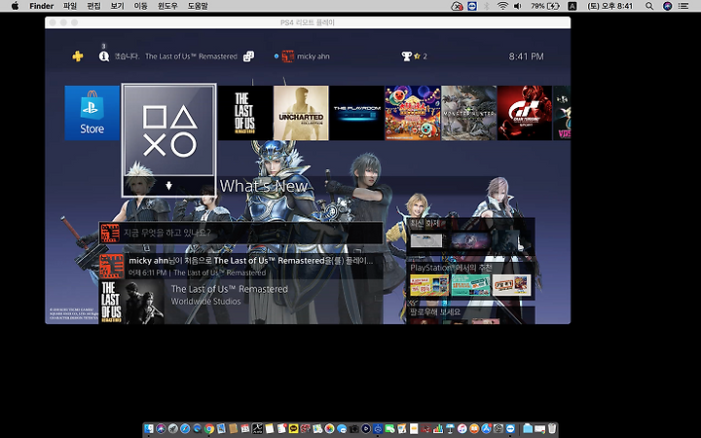The width and height of the screenshot is (701, 438).
Task: Expand the down arrow under What's New tile
Action: [x=169, y=186]
